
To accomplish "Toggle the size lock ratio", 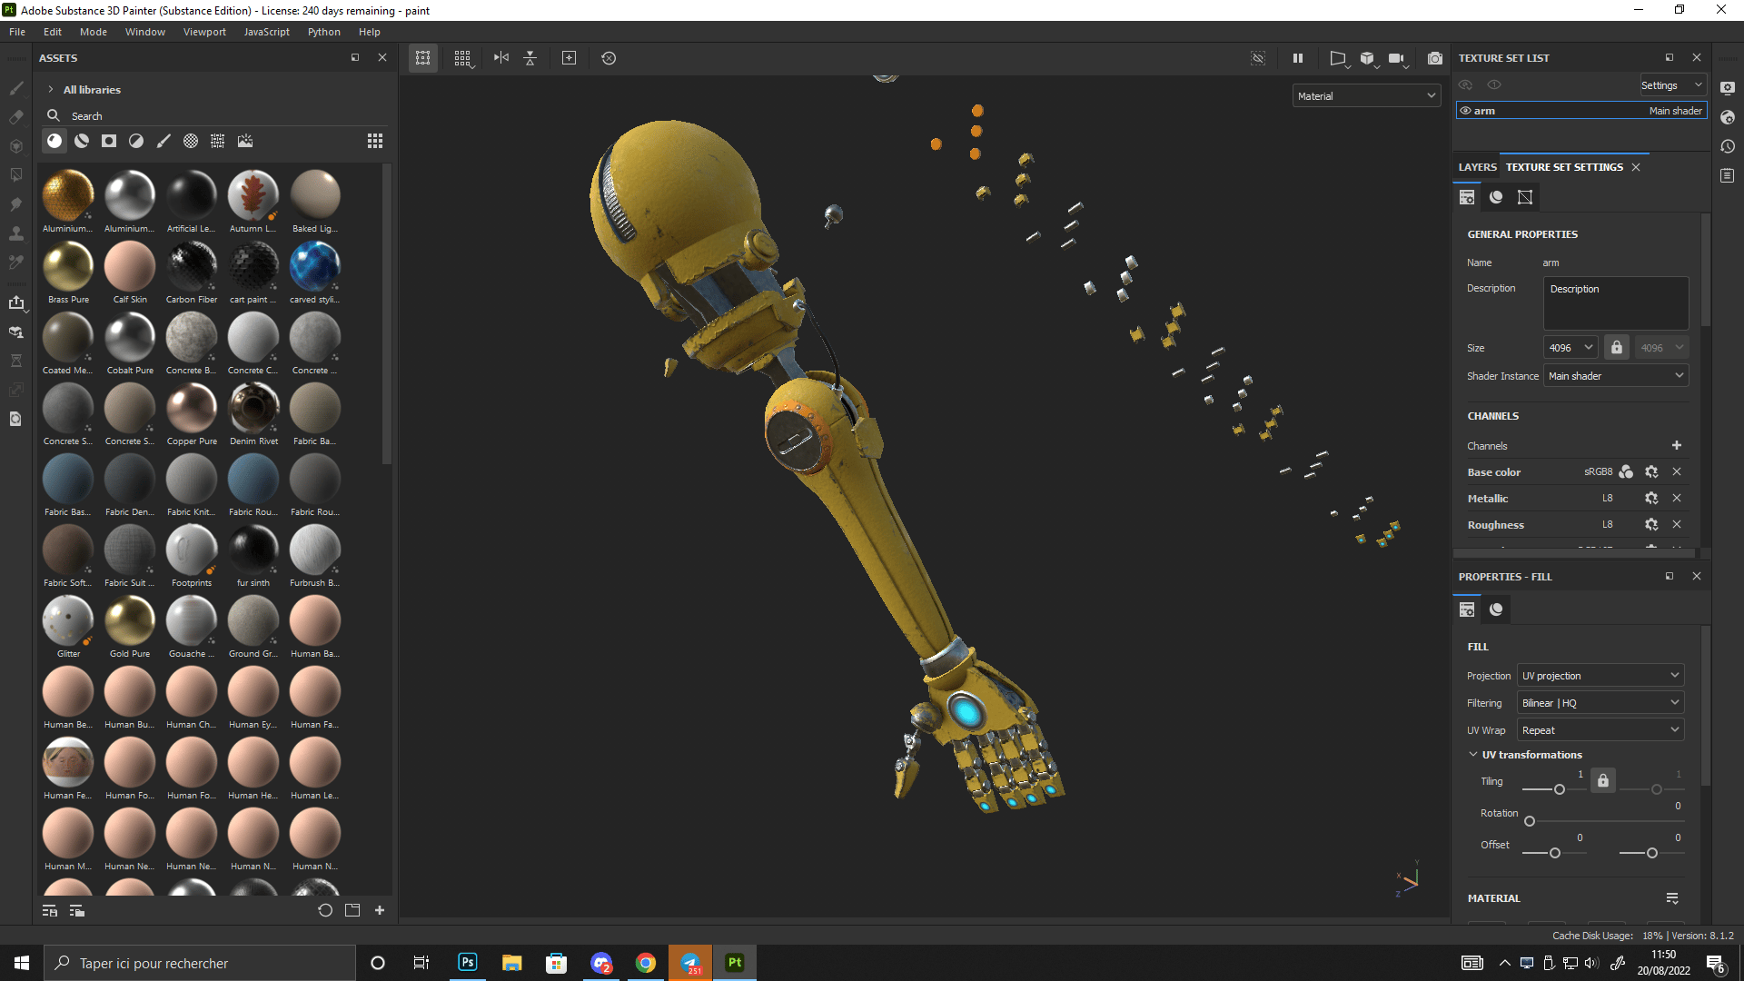I will [x=1617, y=347].
